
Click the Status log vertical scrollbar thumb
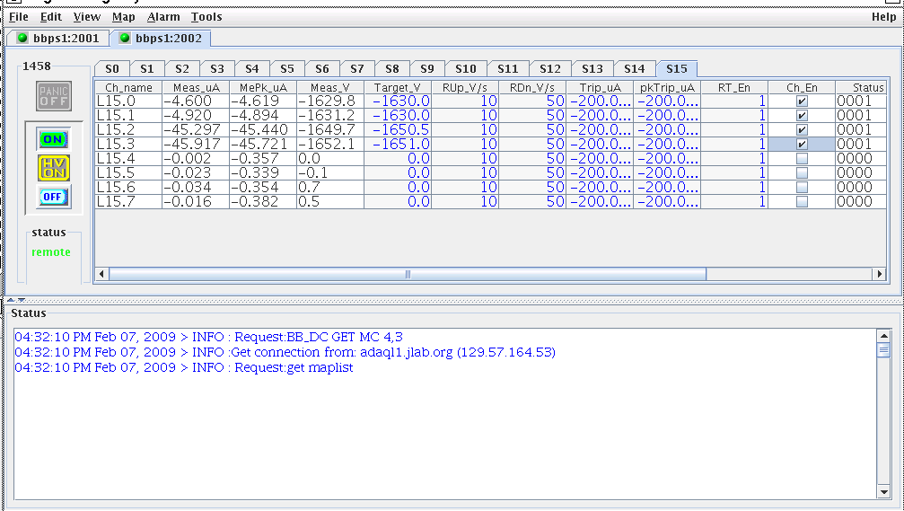[883, 350]
